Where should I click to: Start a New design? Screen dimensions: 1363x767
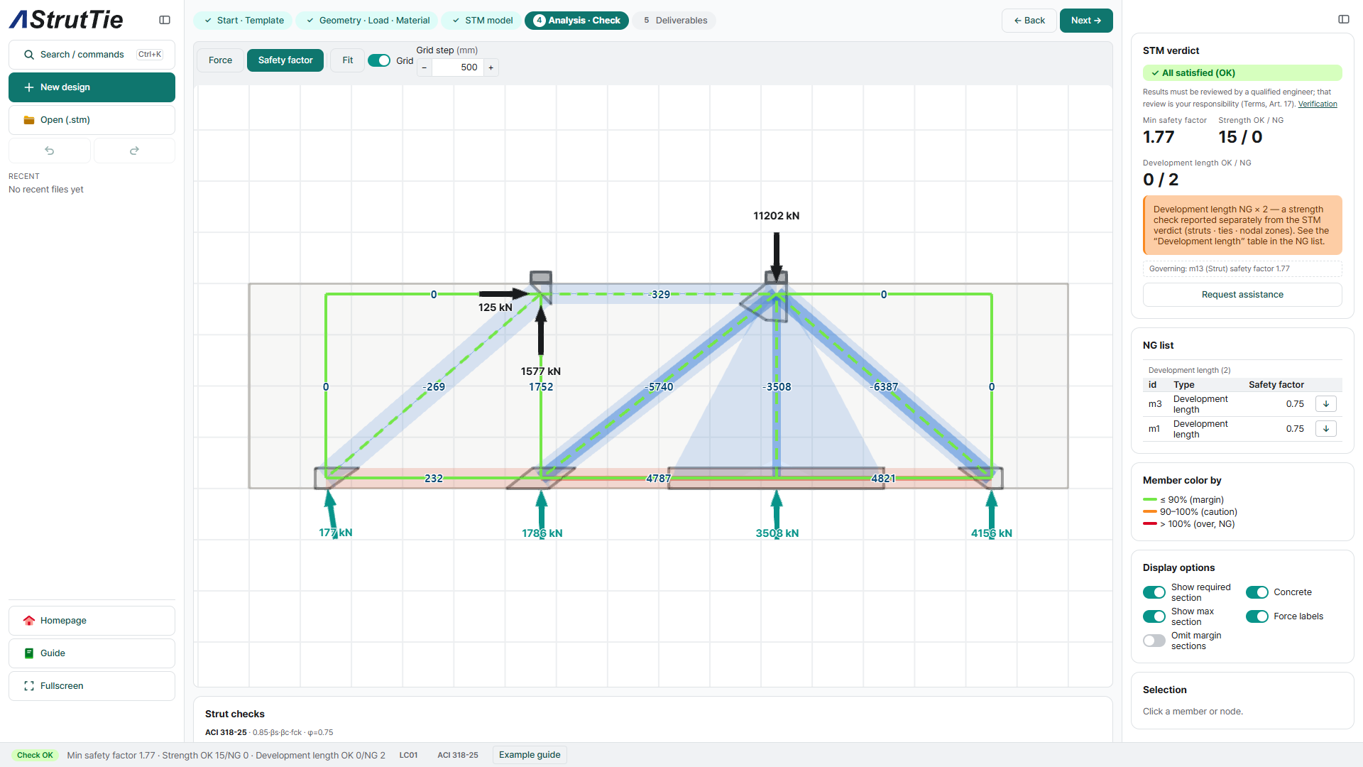tap(92, 87)
